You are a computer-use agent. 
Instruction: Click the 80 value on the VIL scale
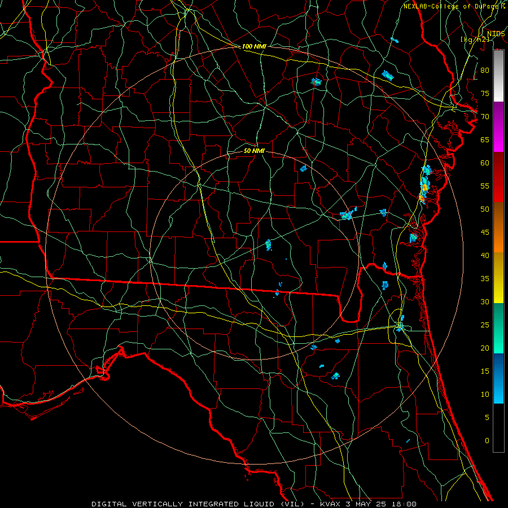click(x=485, y=71)
